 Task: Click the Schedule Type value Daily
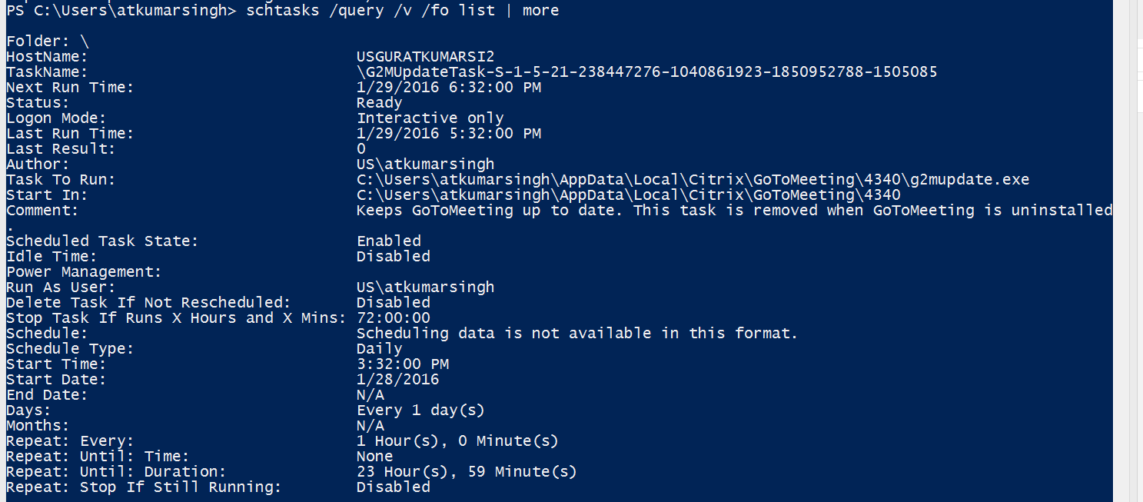(379, 348)
